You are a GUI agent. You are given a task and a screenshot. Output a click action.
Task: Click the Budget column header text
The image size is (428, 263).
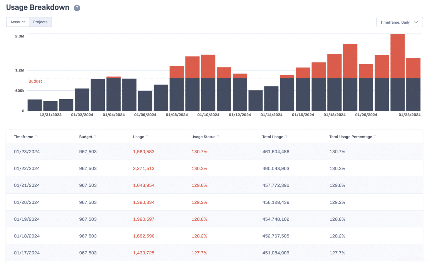point(86,137)
